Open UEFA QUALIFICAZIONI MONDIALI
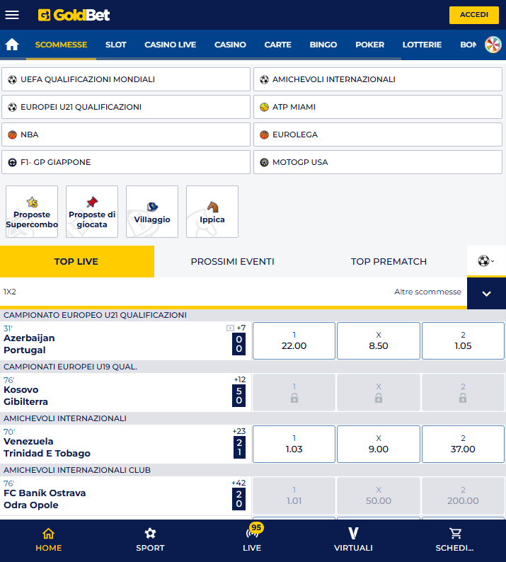This screenshot has width=506, height=562. pyautogui.click(x=126, y=79)
